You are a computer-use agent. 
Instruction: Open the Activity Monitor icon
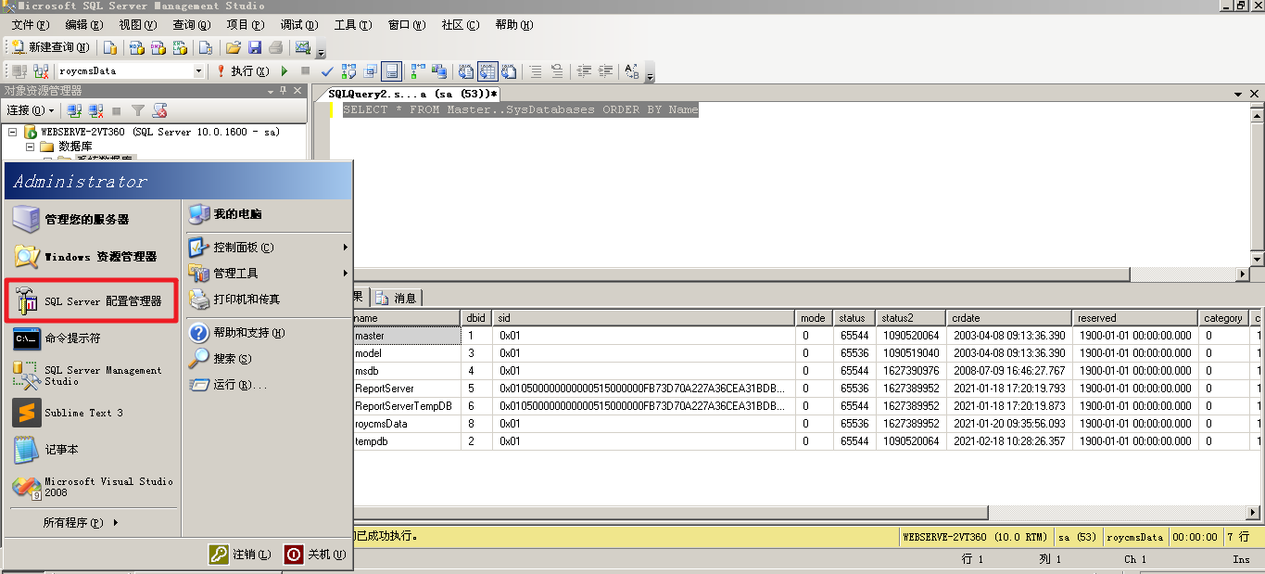click(302, 47)
